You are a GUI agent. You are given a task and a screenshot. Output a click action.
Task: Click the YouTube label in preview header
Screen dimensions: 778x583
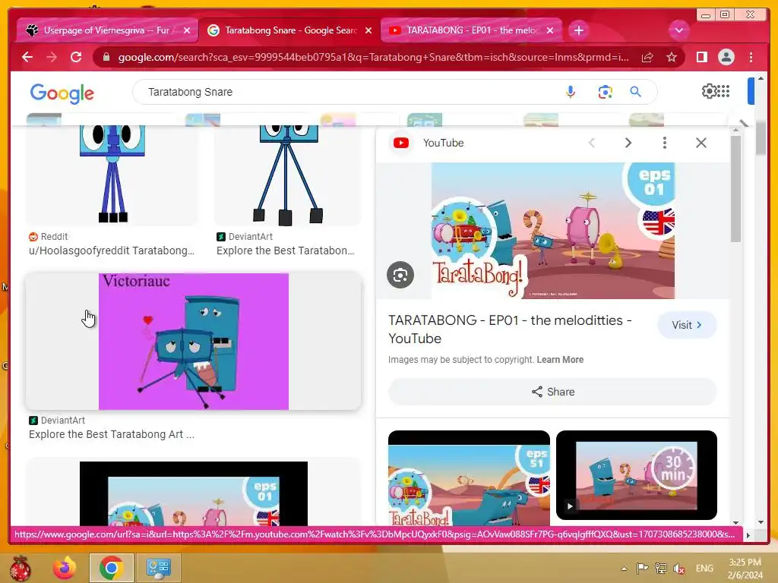pyautogui.click(x=443, y=143)
